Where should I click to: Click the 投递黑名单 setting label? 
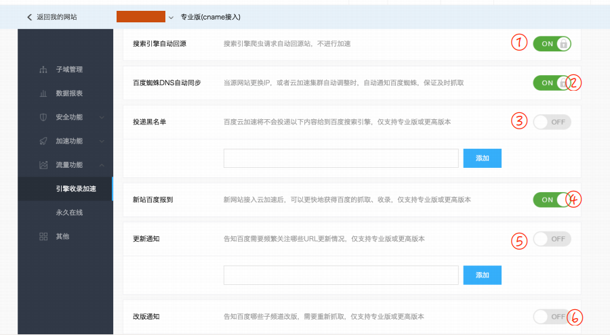coord(149,122)
